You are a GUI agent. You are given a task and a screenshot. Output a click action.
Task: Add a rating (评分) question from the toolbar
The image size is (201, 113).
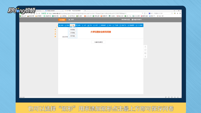coord(90,25)
